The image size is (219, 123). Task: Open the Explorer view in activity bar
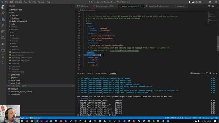(x=3, y=7)
